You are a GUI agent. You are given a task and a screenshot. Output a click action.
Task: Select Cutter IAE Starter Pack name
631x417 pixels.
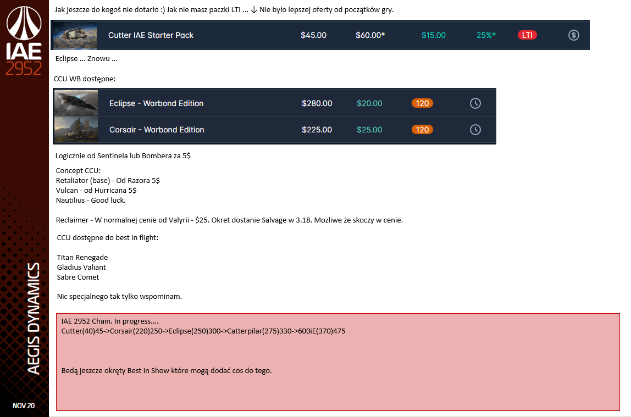click(x=151, y=35)
